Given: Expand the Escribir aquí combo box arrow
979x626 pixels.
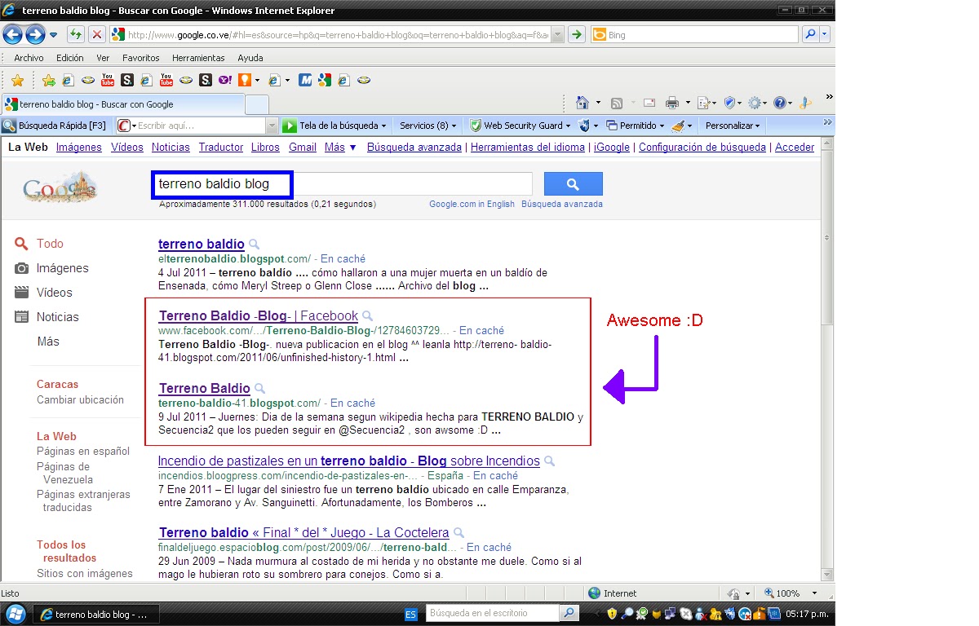Looking at the screenshot, I should click(272, 126).
